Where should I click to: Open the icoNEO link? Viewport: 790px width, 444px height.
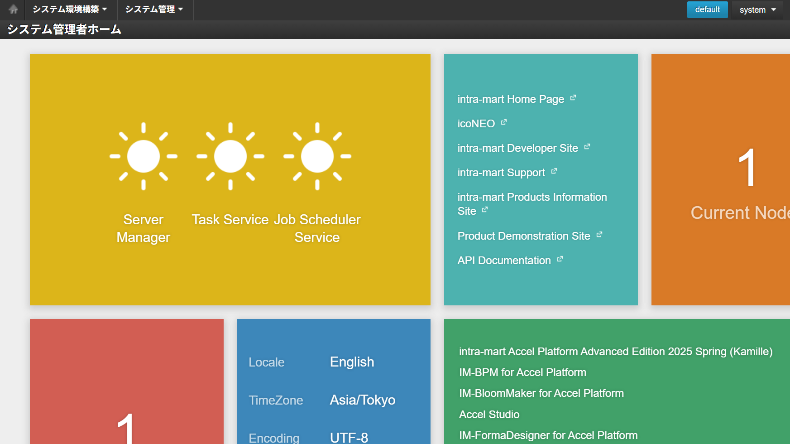(476, 124)
